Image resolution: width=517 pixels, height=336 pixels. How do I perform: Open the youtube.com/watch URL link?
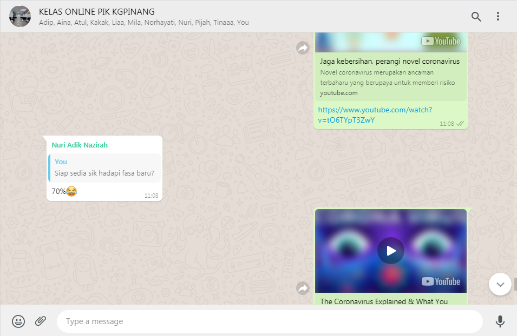[x=375, y=115]
